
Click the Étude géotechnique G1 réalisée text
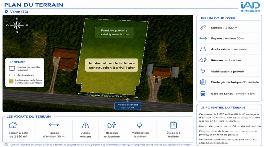click(235, 82)
